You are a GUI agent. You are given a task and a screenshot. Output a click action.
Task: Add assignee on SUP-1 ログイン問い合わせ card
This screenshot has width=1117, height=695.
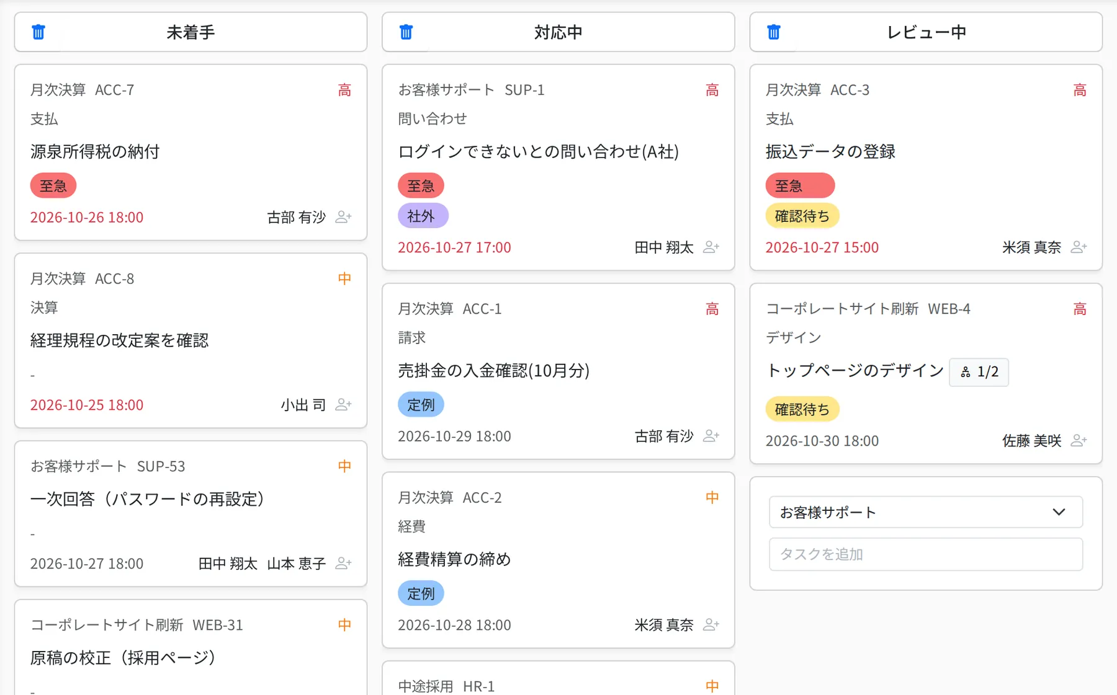pyautogui.click(x=711, y=247)
